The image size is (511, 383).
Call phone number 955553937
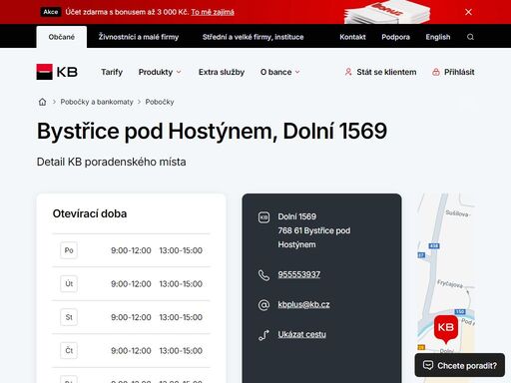(x=299, y=274)
